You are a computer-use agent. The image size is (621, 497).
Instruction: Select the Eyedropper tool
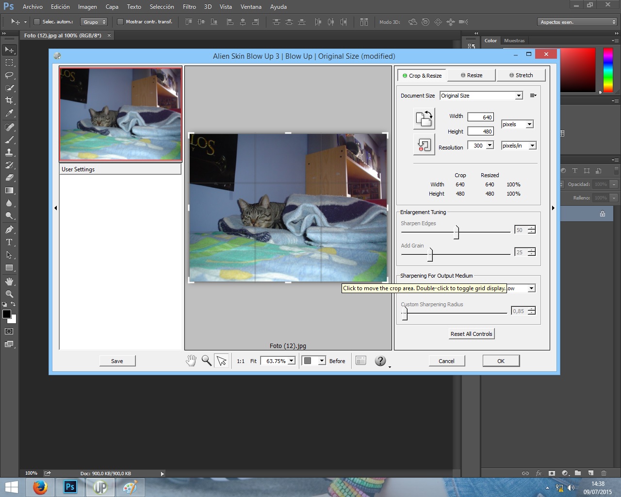pos(9,113)
